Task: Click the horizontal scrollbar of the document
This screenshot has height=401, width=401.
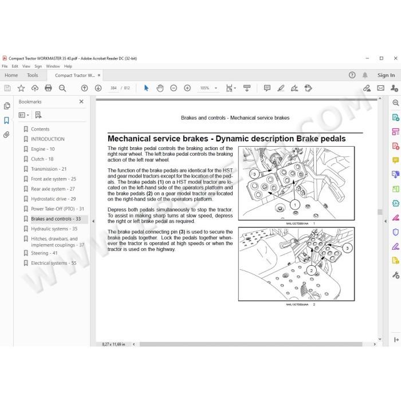Action: tap(251, 344)
